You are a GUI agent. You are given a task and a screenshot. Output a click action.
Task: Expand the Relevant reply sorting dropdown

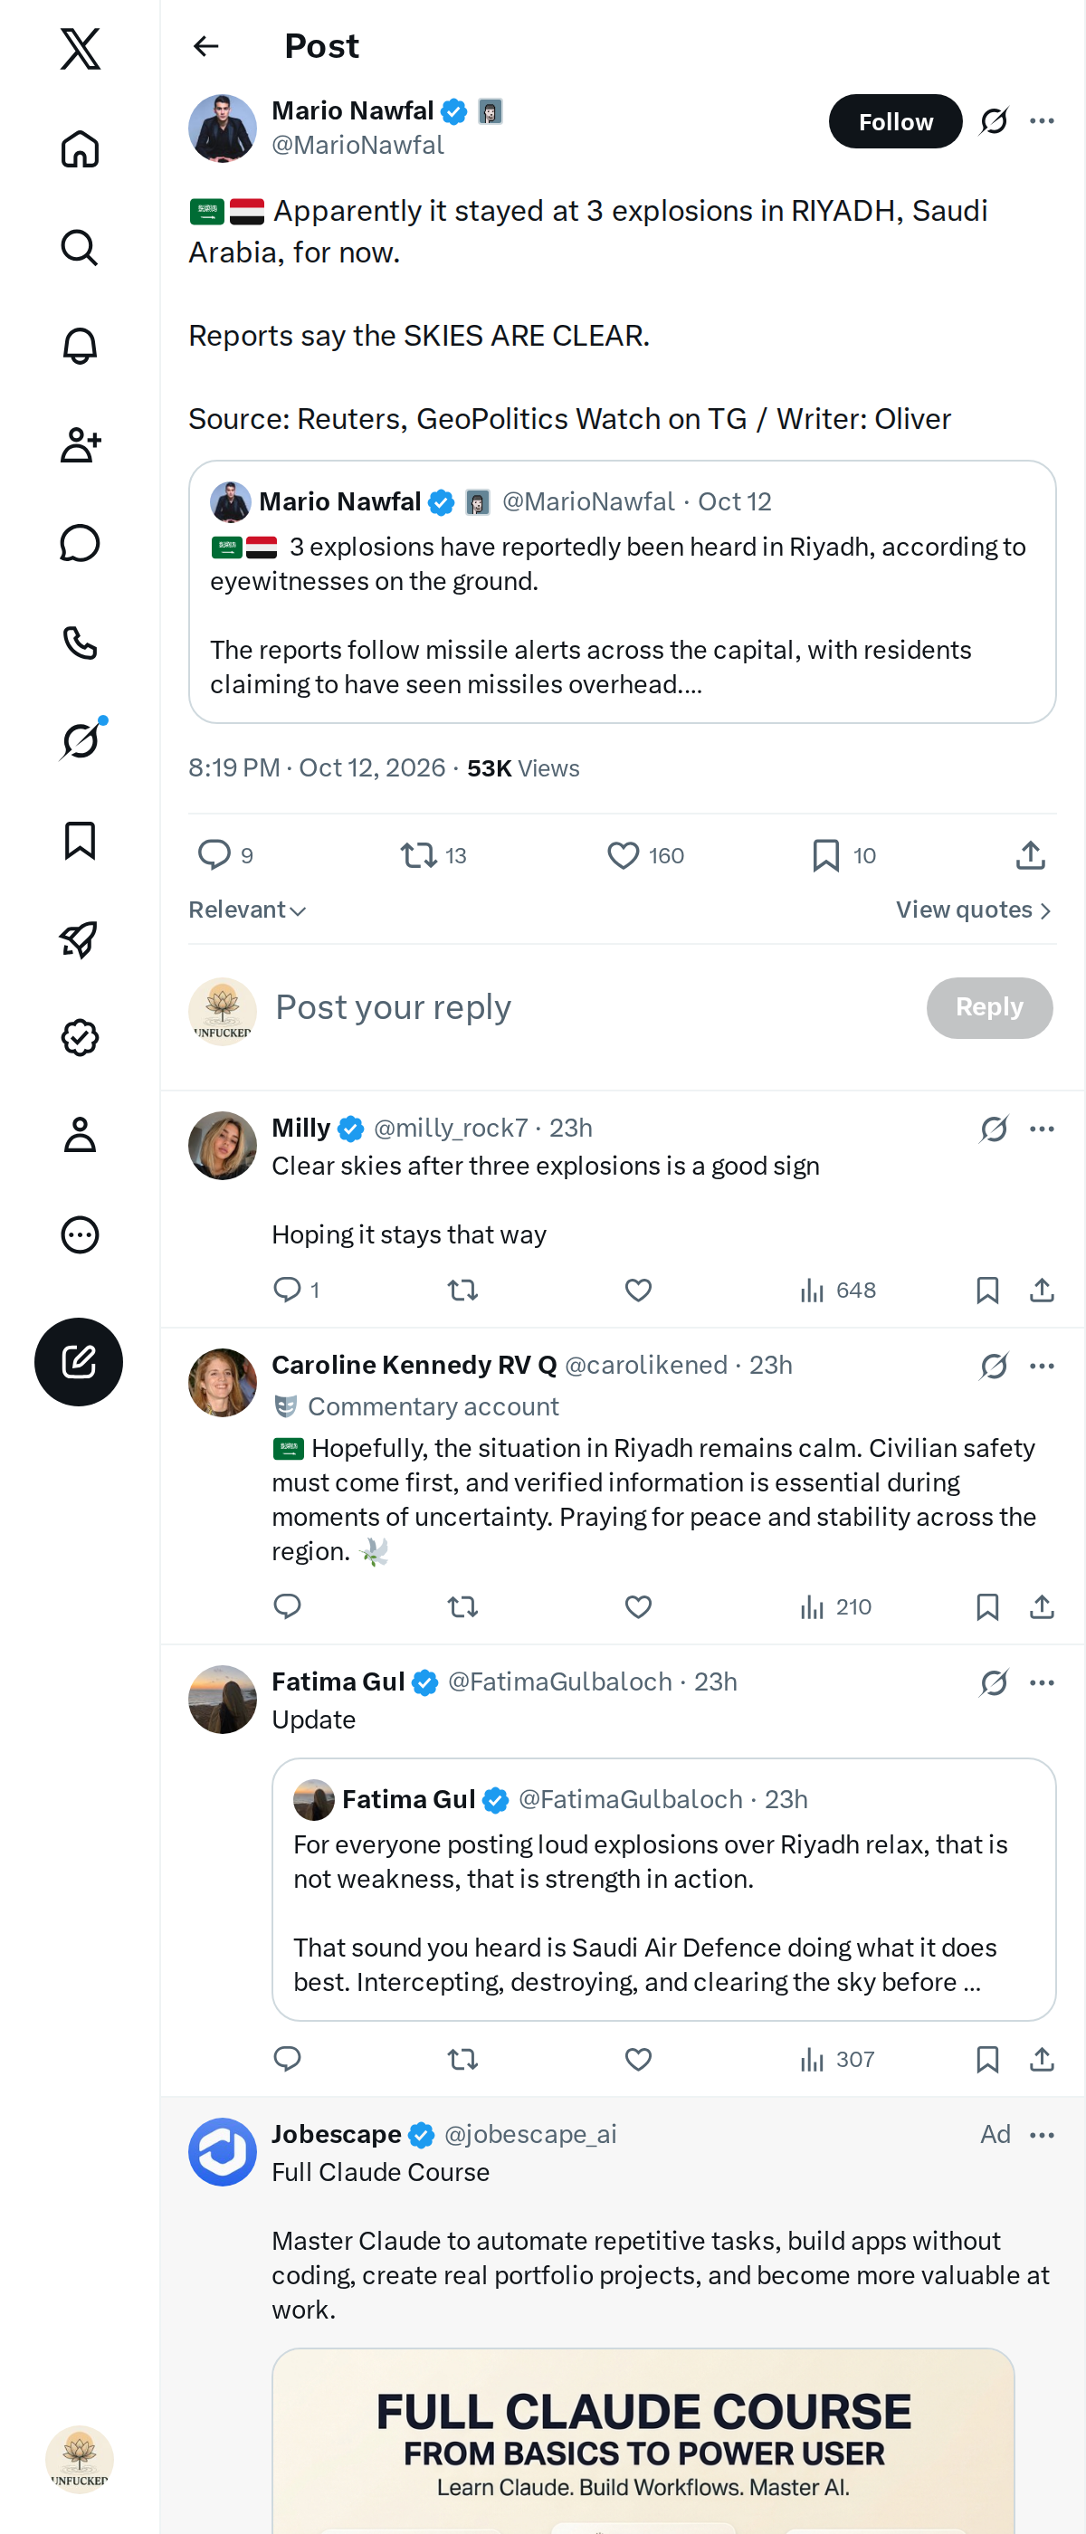247,910
